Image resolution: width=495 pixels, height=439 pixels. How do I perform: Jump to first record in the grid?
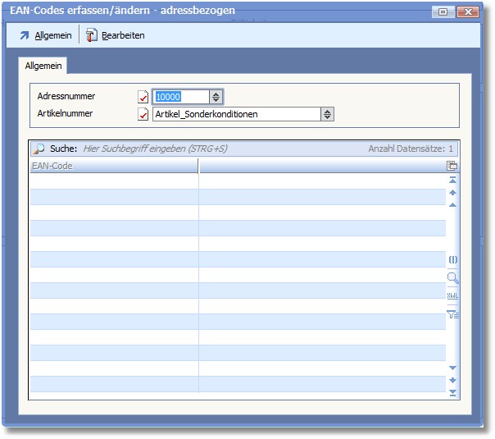point(452,180)
